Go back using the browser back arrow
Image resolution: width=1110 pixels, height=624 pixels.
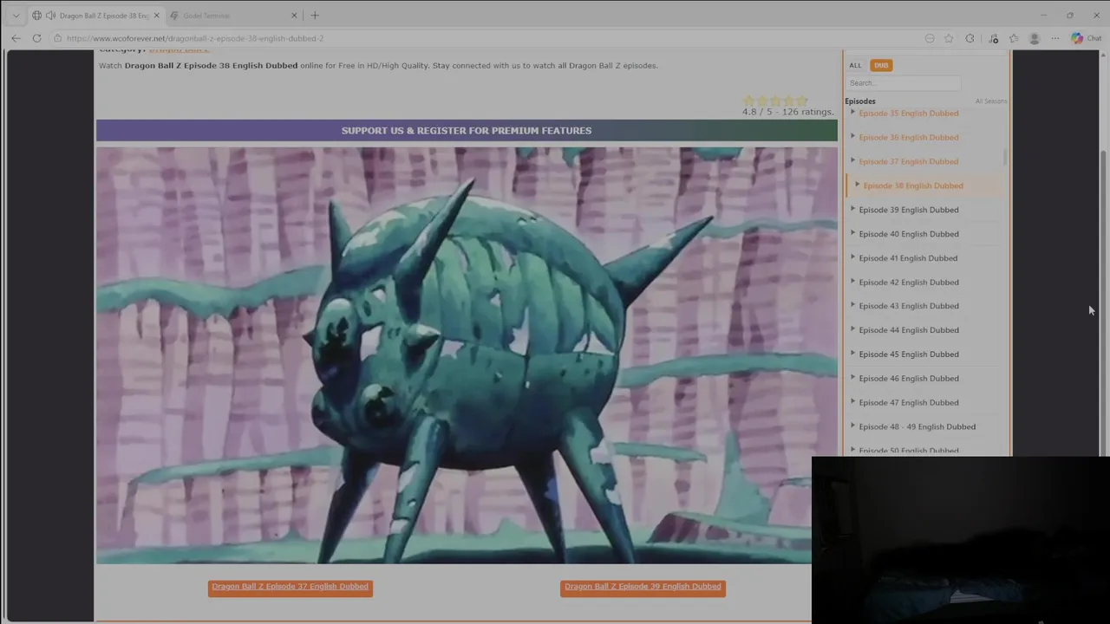pos(16,38)
